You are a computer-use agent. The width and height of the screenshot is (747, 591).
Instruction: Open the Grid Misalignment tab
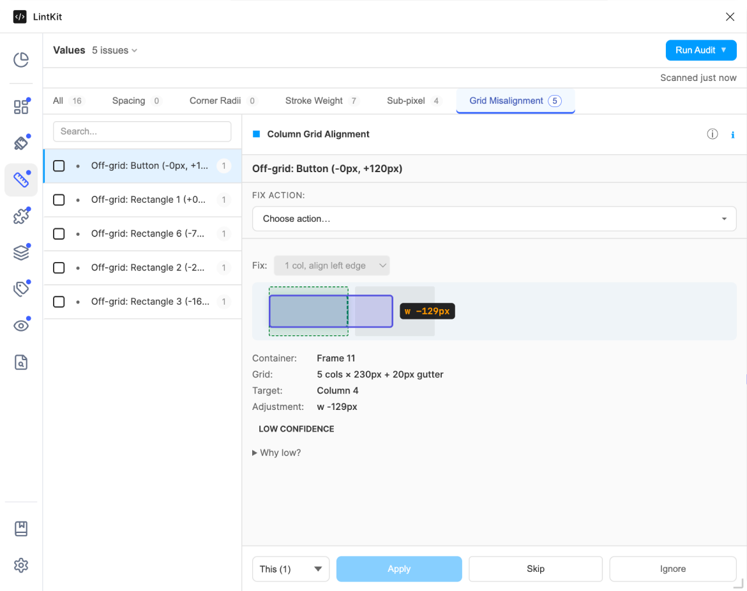point(508,100)
